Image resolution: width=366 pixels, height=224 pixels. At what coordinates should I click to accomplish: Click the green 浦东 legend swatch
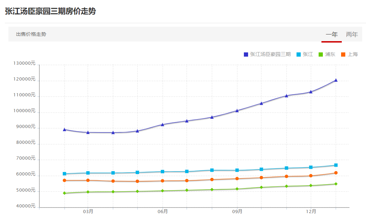pos(321,55)
